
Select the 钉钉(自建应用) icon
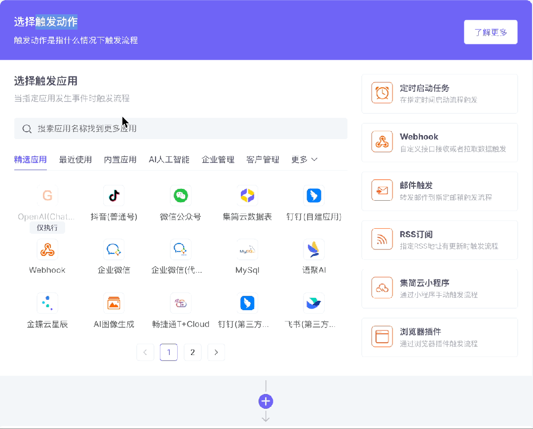point(314,196)
